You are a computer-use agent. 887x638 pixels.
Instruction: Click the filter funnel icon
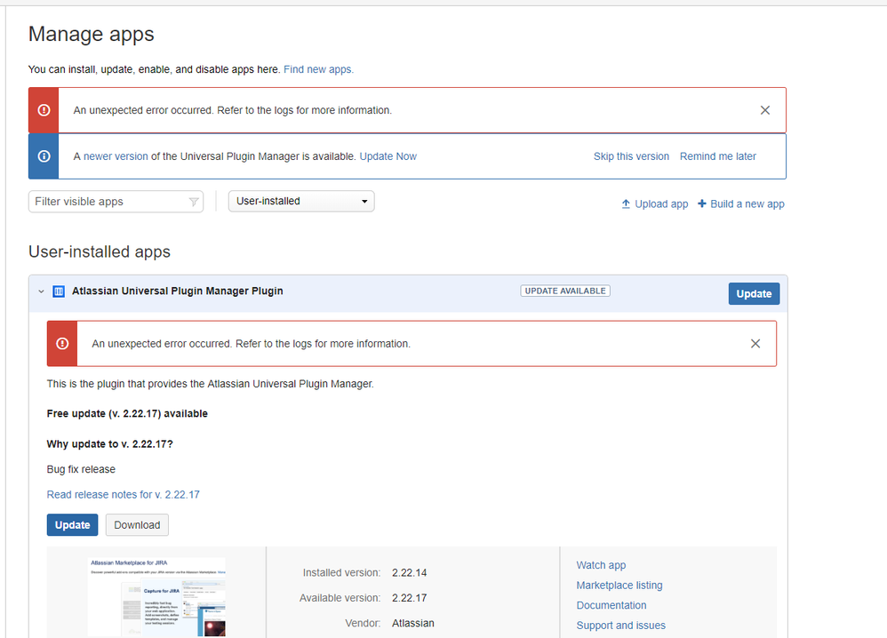coord(194,202)
